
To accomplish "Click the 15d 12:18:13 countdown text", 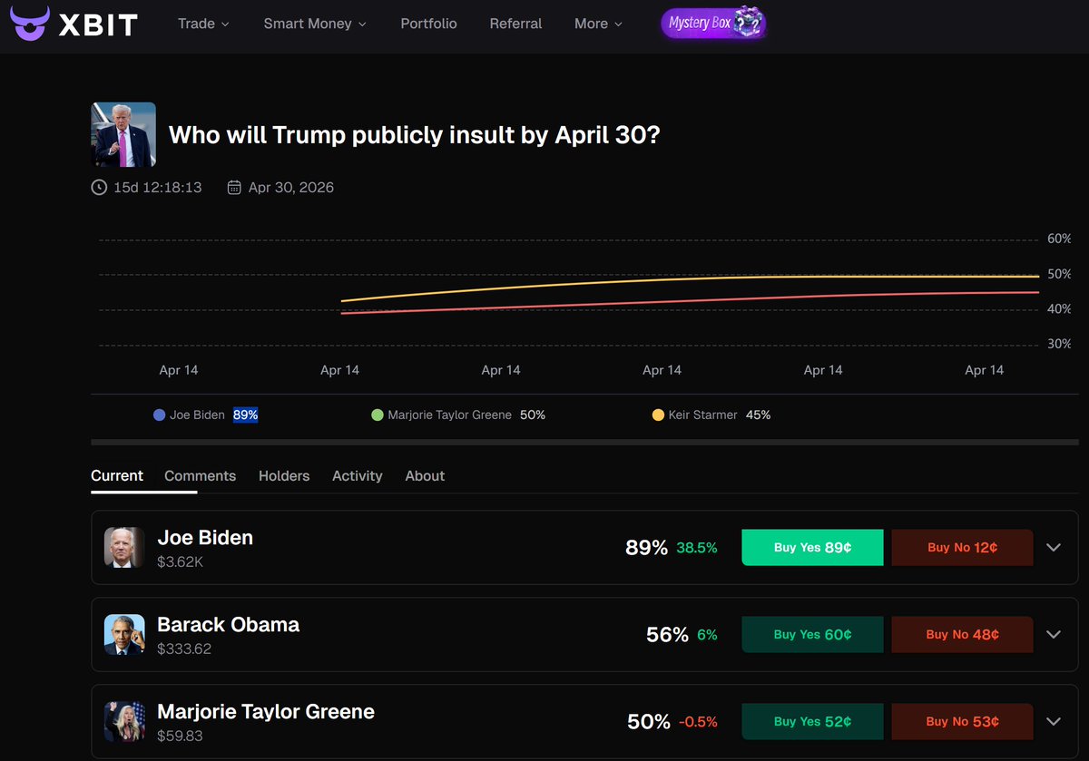I will click(x=158, y=188).
